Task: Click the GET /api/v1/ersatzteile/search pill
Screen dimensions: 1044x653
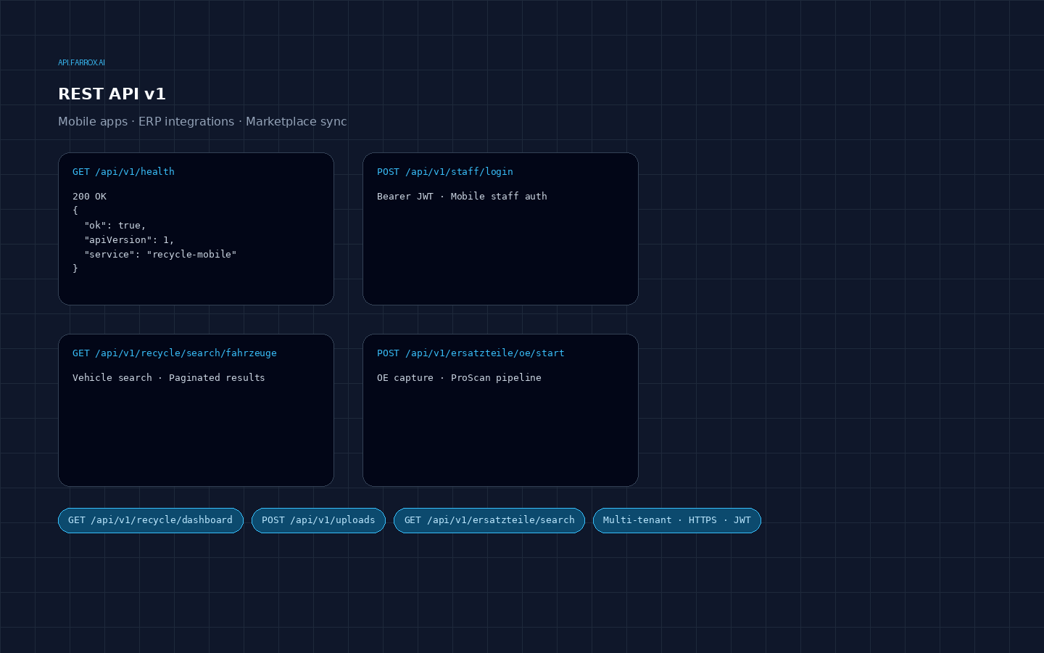Action: (489, 520)
